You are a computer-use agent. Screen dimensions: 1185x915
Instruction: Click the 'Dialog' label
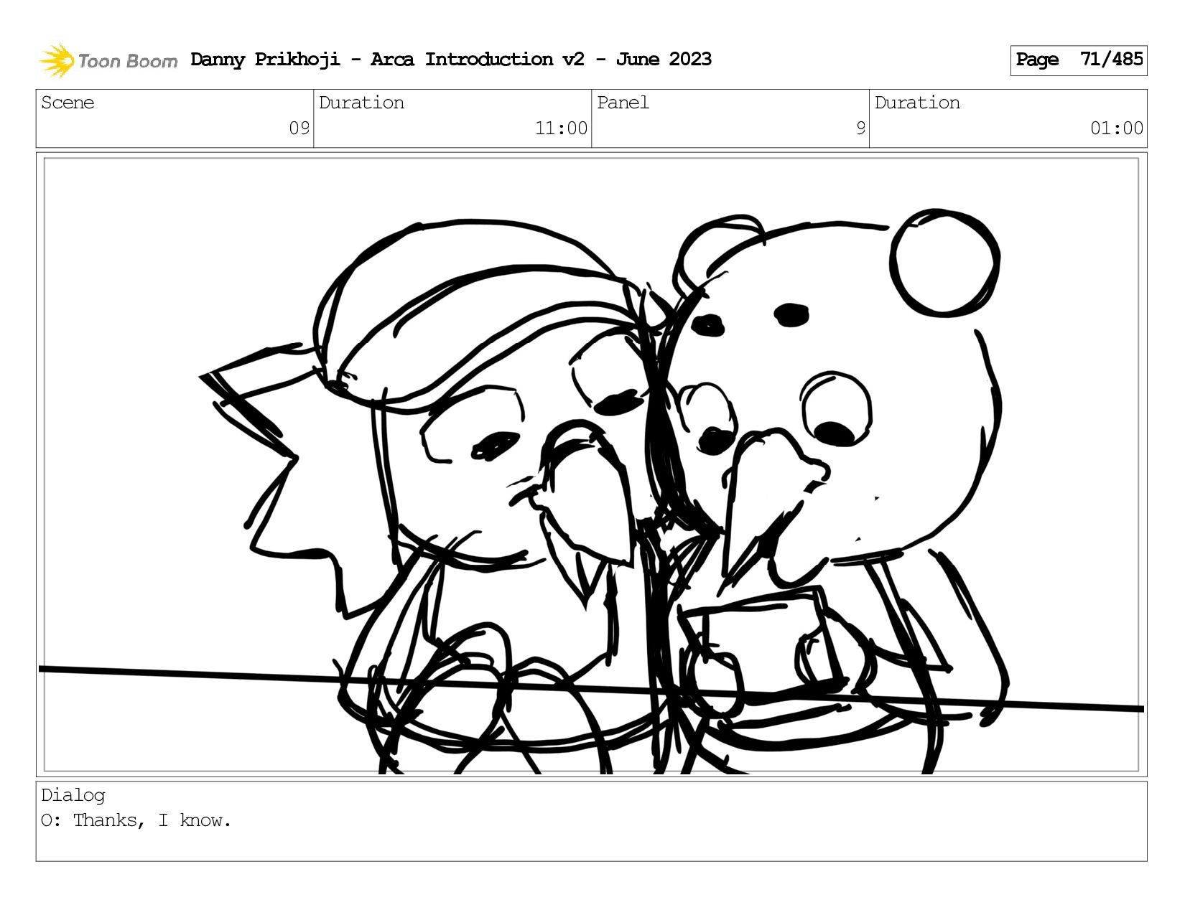(x=73, y=795)
